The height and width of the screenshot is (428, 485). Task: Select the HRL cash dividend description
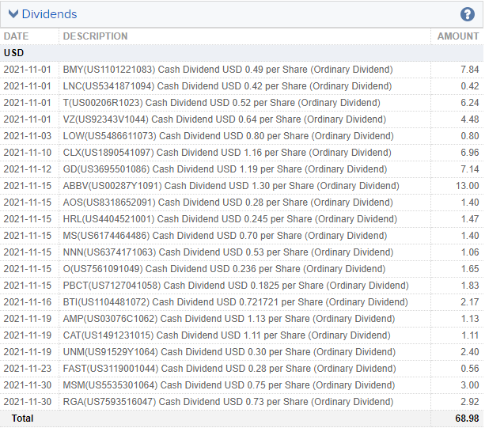click(229, 219)
